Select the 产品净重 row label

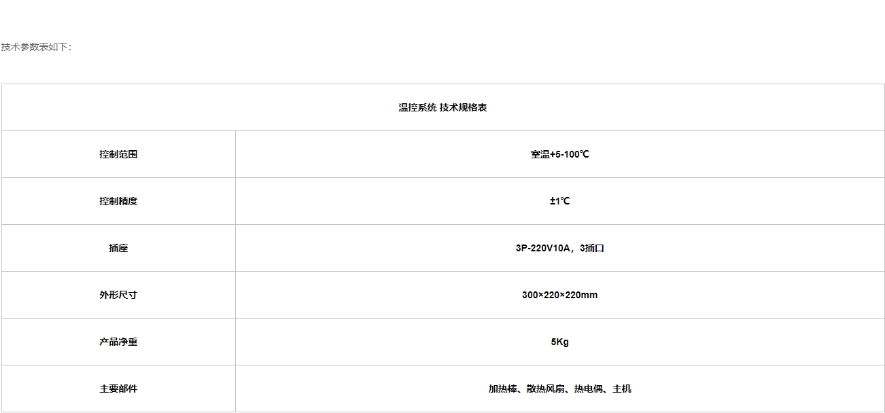point(118,342)
